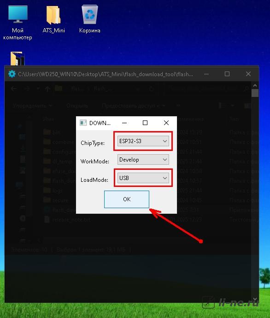The image size is (270, 318).
Task: Select the ATS_Mini folder on desktop
Action: point(53,19)
